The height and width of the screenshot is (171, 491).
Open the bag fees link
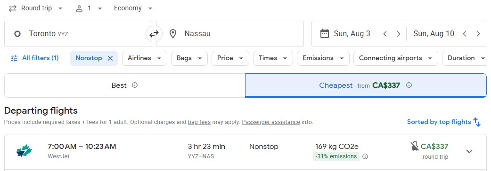coord(199,122)
